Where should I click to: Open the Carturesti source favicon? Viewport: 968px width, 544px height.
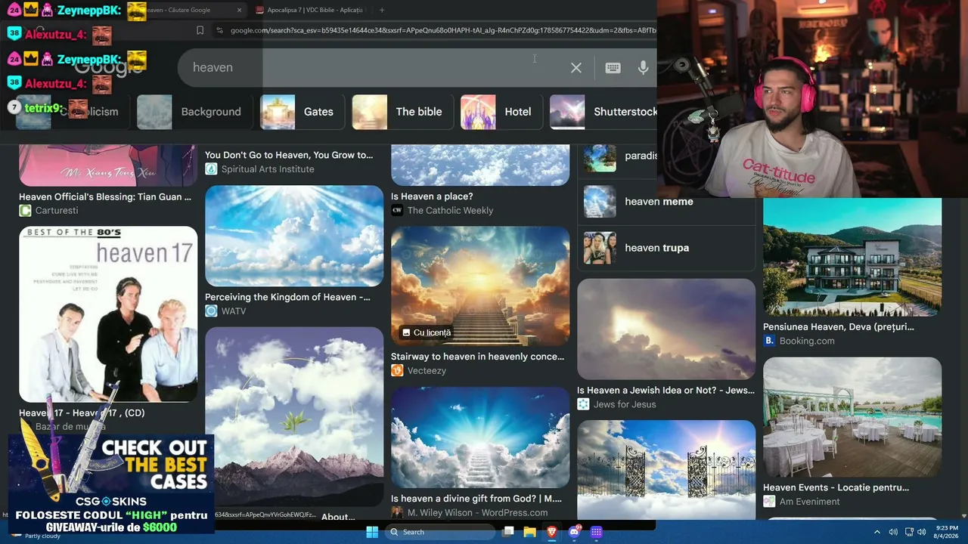click(x=25, y=211)
